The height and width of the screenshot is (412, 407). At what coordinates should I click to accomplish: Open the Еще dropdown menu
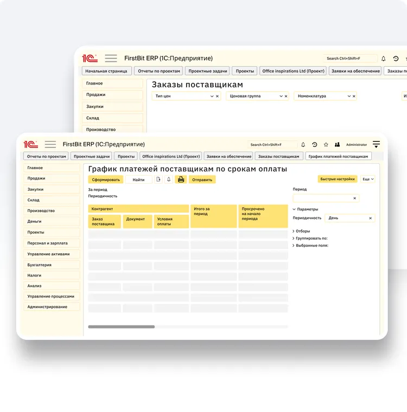pyautogui.click(x=368, y=179)
